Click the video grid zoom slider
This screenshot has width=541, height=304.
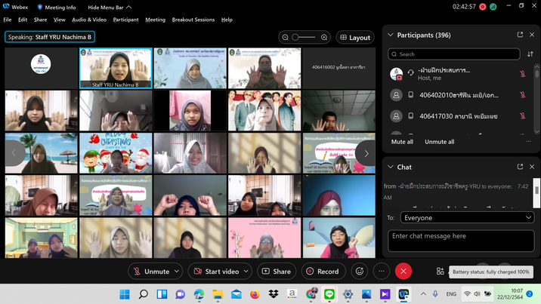tap(304, 37)
